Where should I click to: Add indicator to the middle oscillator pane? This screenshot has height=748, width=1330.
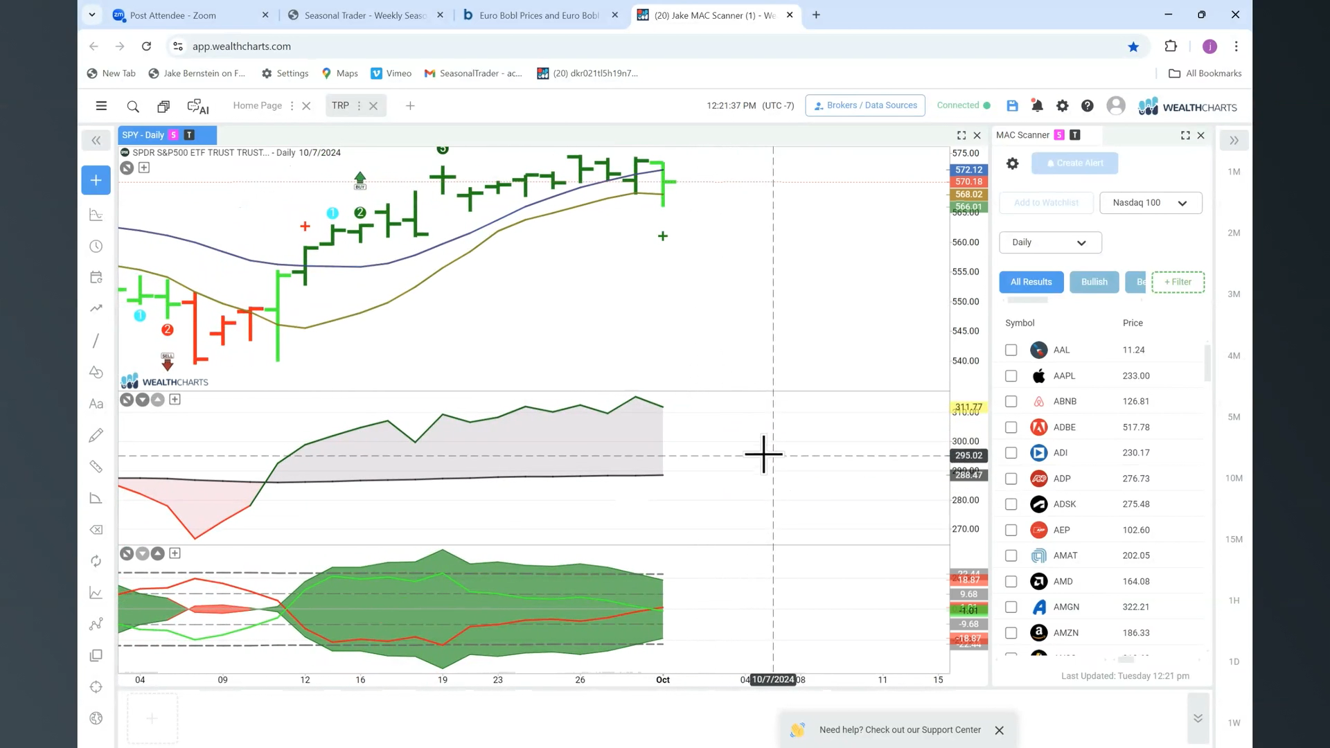[x=175, y=400]
